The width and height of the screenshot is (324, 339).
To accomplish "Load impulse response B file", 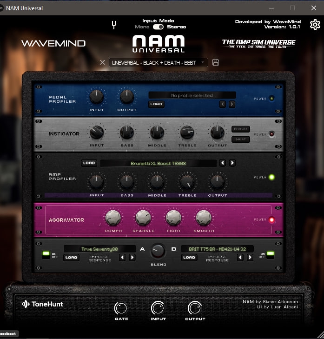I will coord(189,257).
